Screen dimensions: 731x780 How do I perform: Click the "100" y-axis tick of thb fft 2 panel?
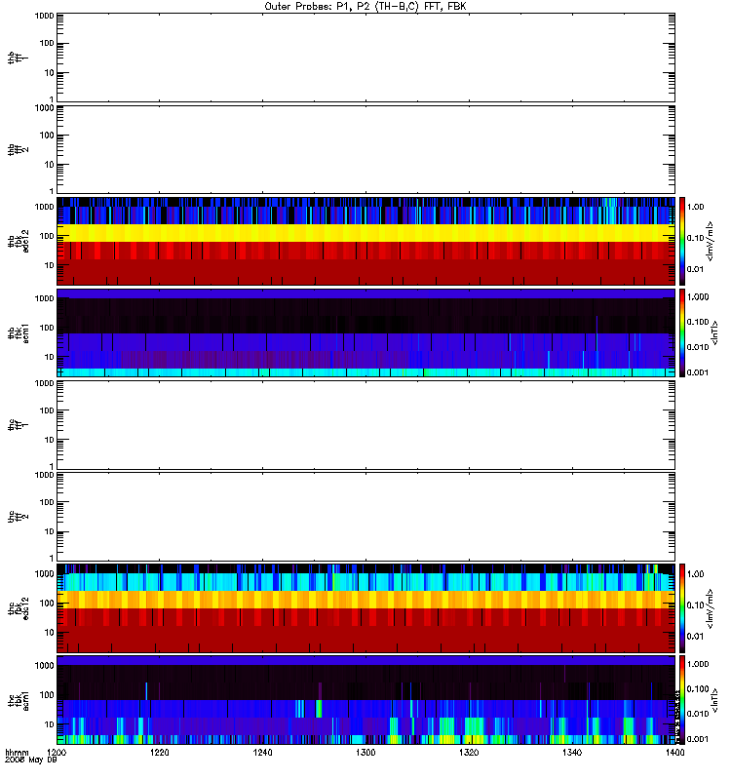(x=47, y=136)
